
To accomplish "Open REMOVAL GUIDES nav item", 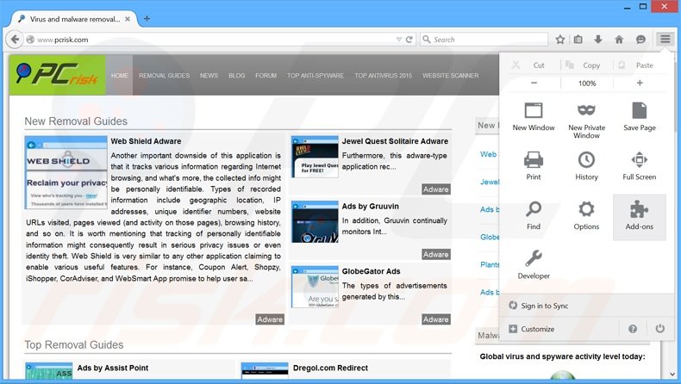I will click(164, 75).
